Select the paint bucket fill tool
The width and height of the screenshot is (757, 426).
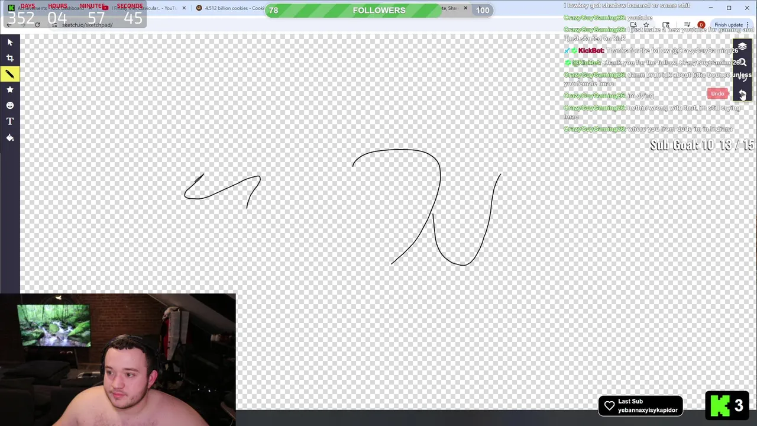10,137
